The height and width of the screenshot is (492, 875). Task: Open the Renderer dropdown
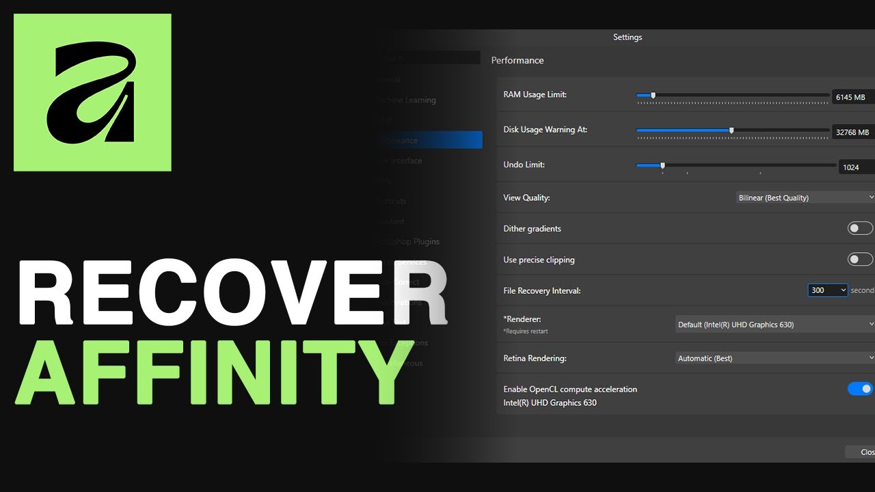[x=775, y=325]
